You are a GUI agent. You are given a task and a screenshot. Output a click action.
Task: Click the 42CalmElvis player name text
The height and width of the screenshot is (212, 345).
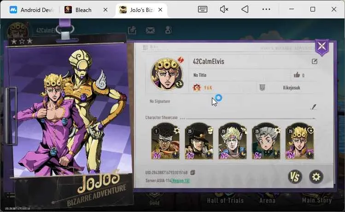tap(208, 62)
